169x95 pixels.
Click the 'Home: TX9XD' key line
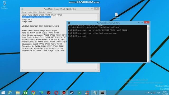coord(39,31)
